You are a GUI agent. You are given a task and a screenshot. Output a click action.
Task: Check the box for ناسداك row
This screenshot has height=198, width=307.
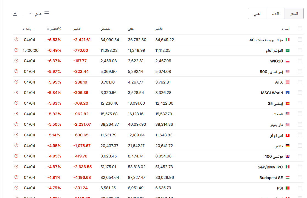tap(300, 114)
